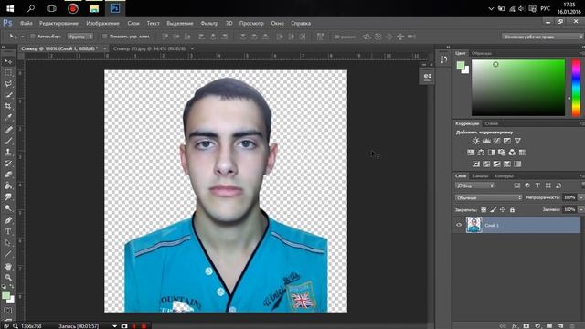Open the workspace dropdown Основная рабочая среда
Image resolution: width=585 pixels, height=329 pixels.
click(x=542, y=37)
